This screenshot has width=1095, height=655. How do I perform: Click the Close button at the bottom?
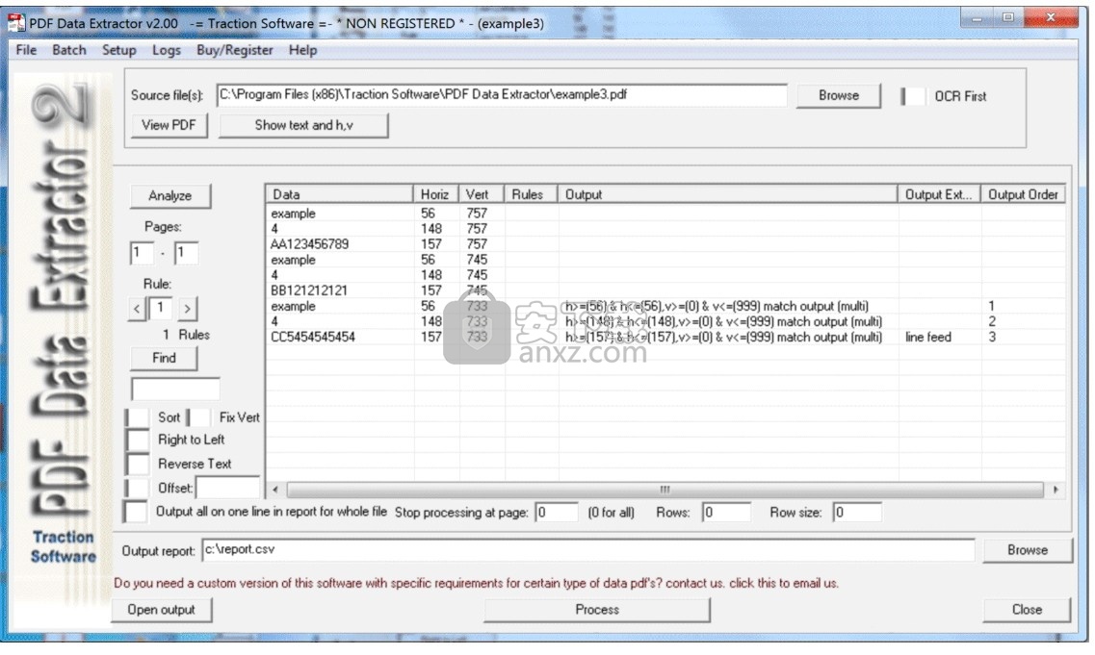click(1027, 610)
